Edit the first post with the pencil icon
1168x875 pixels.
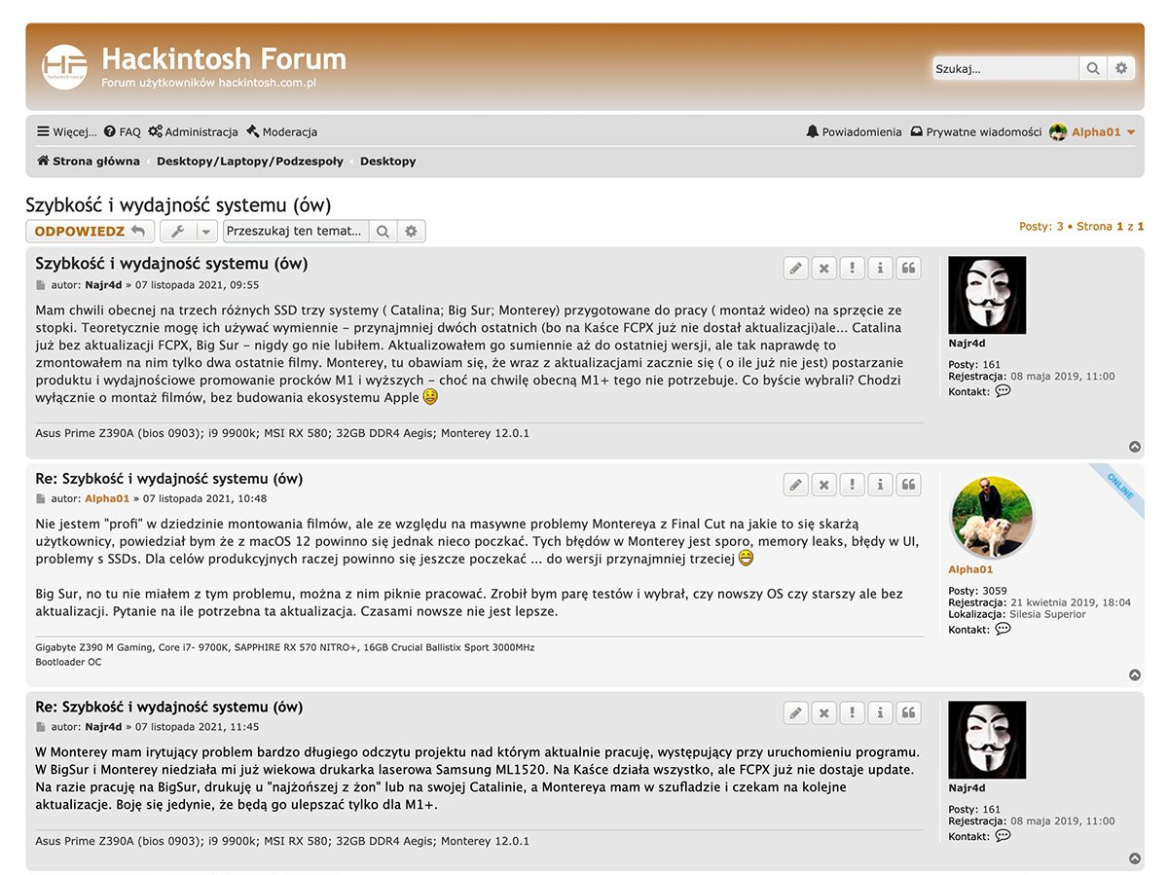click(x=796, y=269)
